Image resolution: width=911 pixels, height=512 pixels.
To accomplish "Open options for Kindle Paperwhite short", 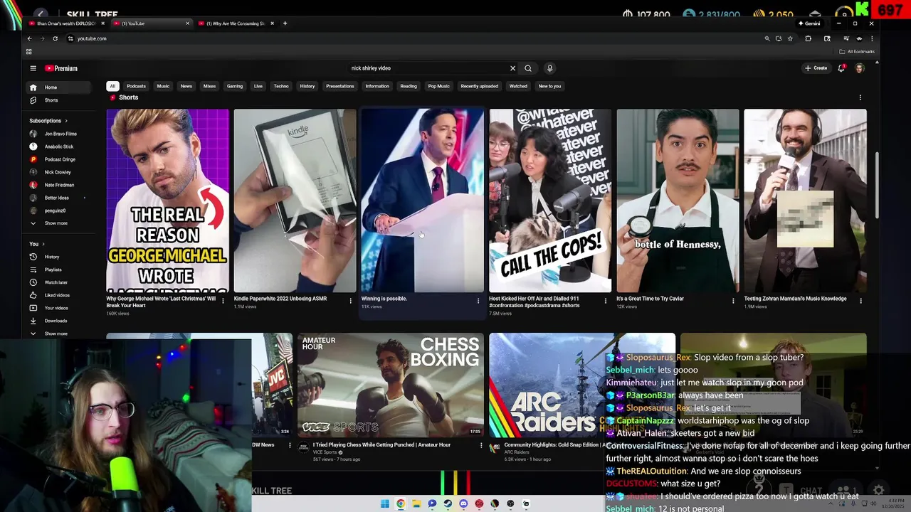I will point(350,301).
